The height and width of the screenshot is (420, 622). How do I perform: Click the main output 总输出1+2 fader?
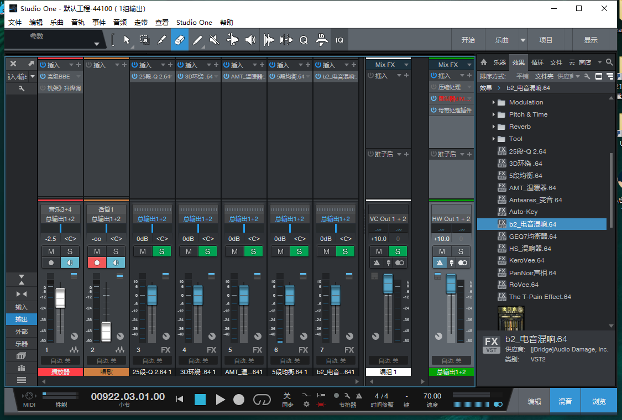(451, 283)
